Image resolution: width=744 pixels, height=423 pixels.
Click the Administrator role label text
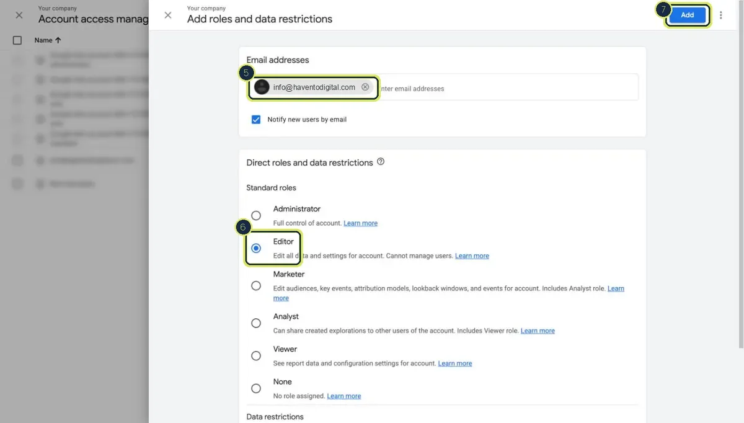[x=297, y=209]
